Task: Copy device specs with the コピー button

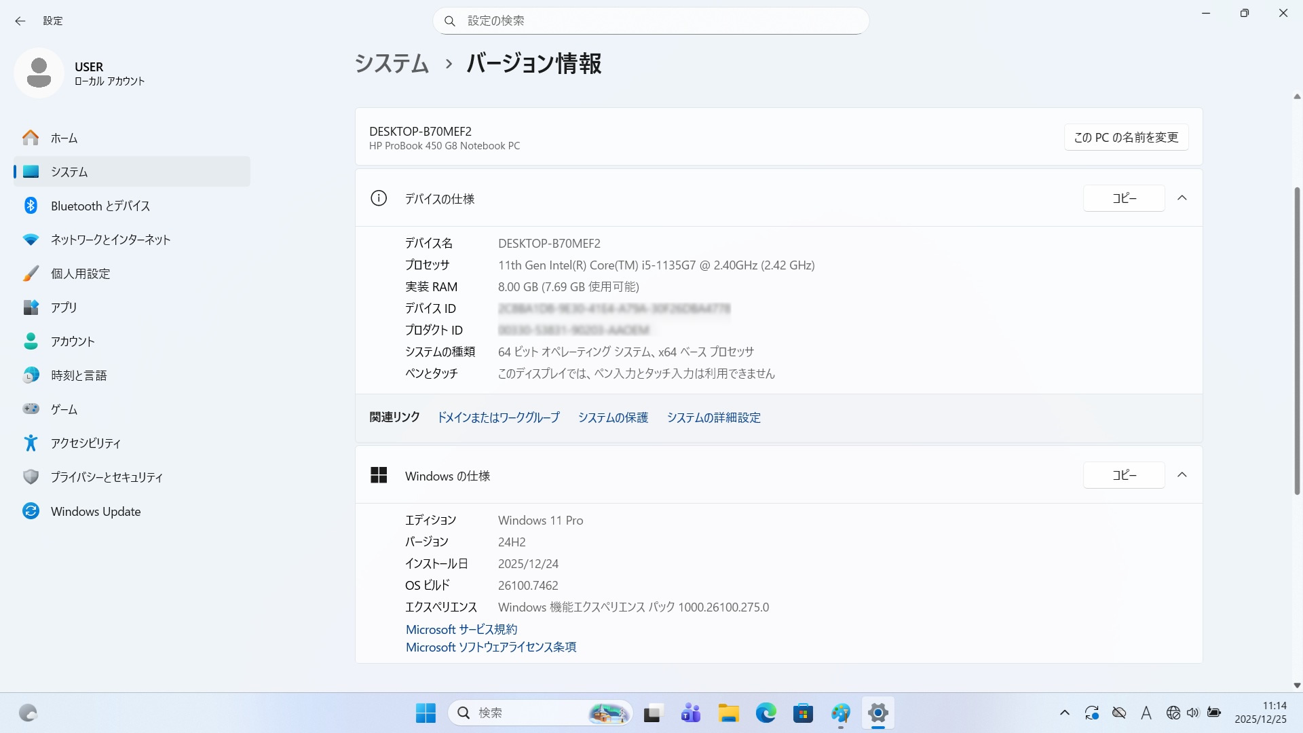Action: pyautogui.click(x=1124, y=198)
